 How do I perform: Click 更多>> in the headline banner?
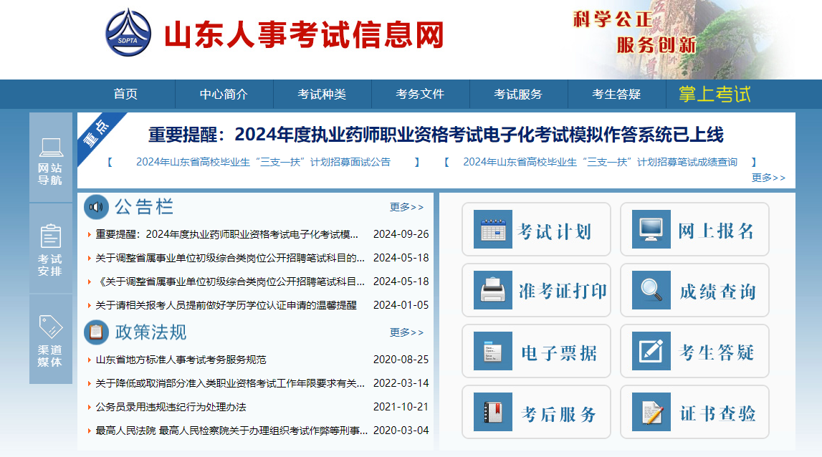coord(768,178)
